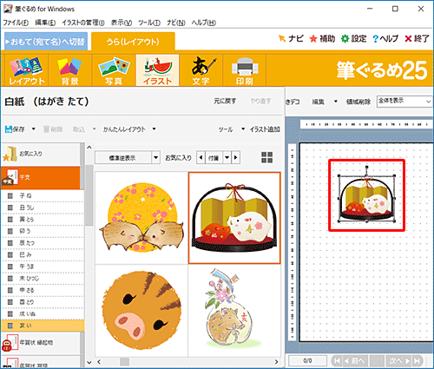The height and width of the screenshot is (369, 434).
Task: Select 午 うま in zodiac list
Action: [x=43, y=267]
